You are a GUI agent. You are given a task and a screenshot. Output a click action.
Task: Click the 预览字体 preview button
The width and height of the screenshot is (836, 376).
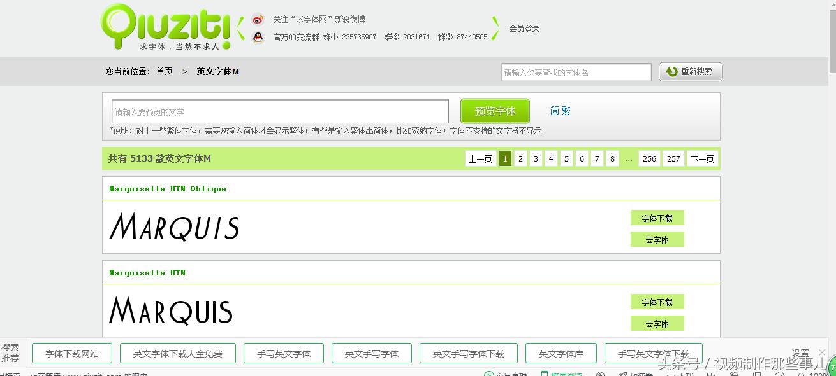pyautogui.click(x=494, y=110)
